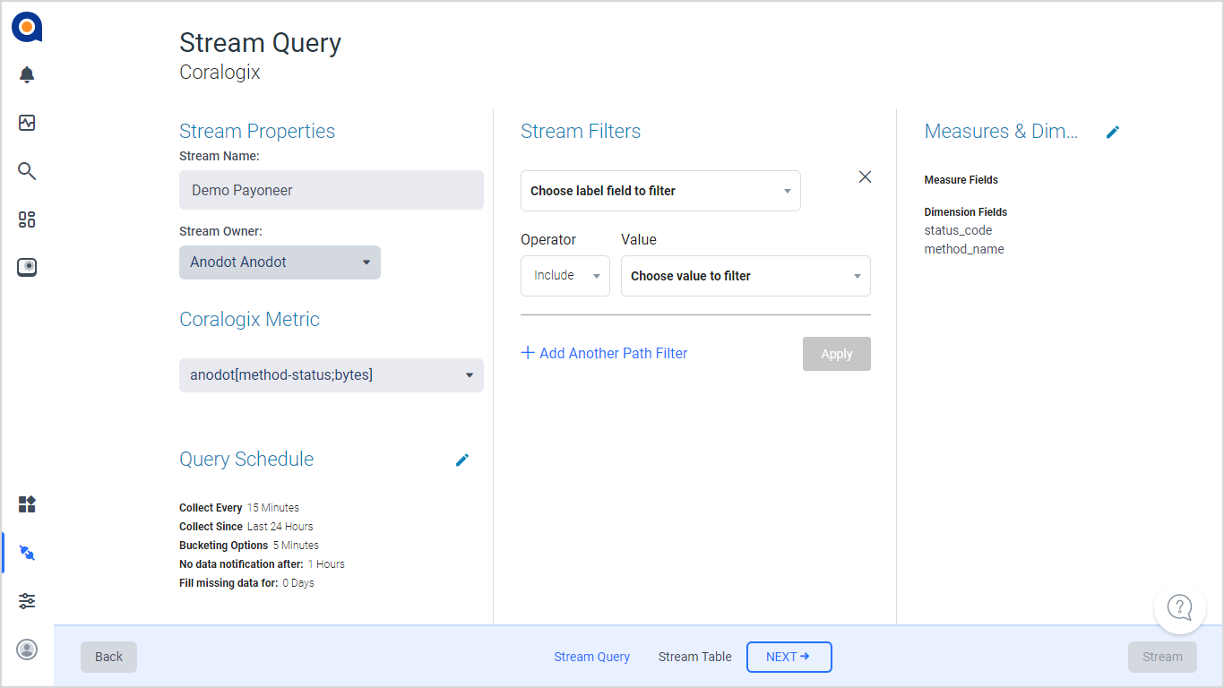Click Collect Since Last 24 Hours text
The height and width of the screenshot is (688, 1224).
click(x=246, y=527)
